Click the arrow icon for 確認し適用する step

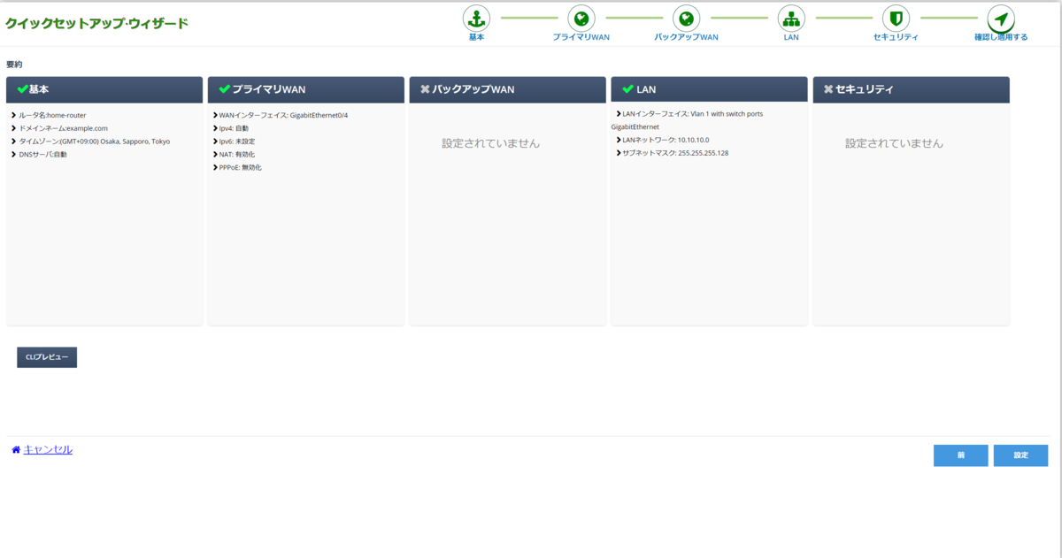1001,19
